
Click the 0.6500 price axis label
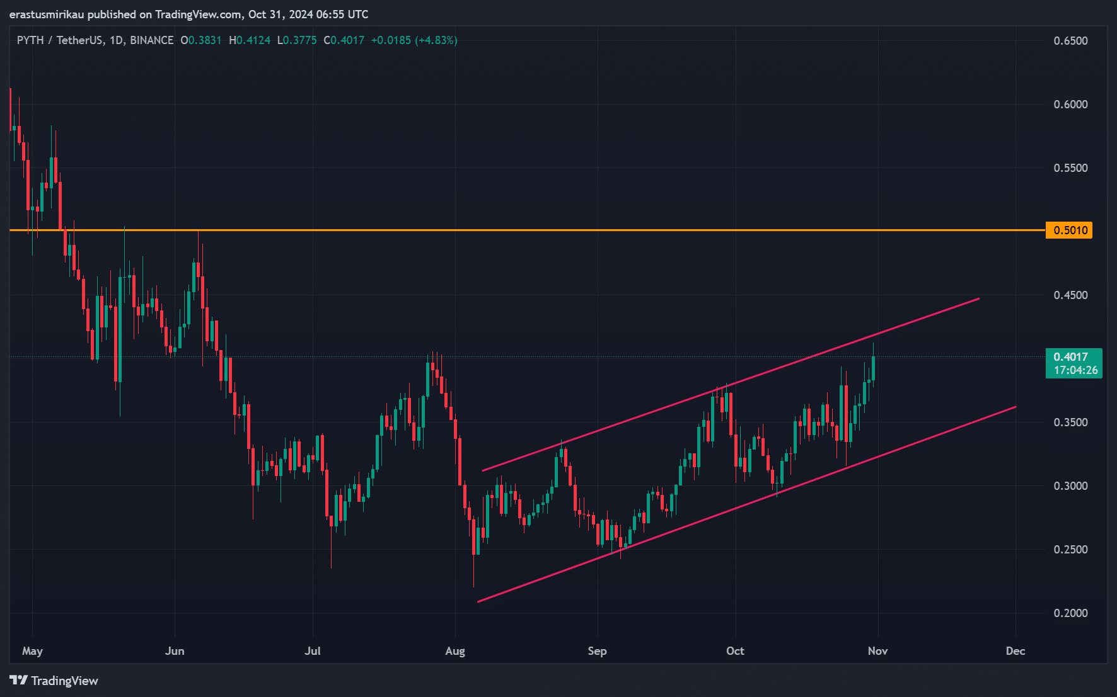click(x=1070, y=41)
